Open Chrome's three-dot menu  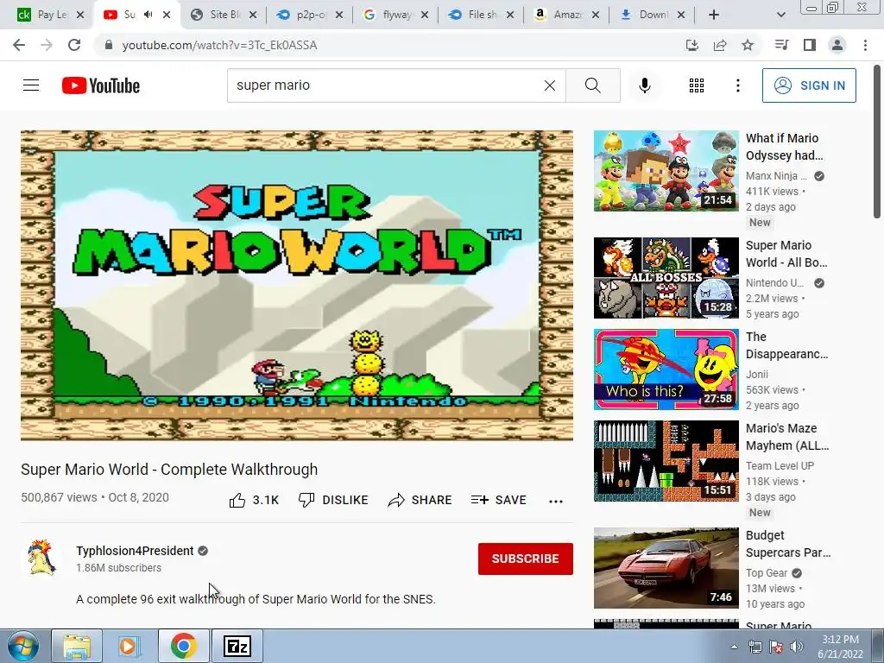[865, 45]
